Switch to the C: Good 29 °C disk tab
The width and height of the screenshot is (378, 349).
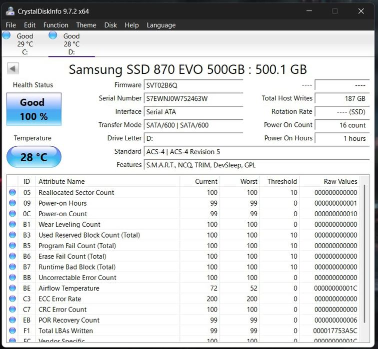[24, 44]
